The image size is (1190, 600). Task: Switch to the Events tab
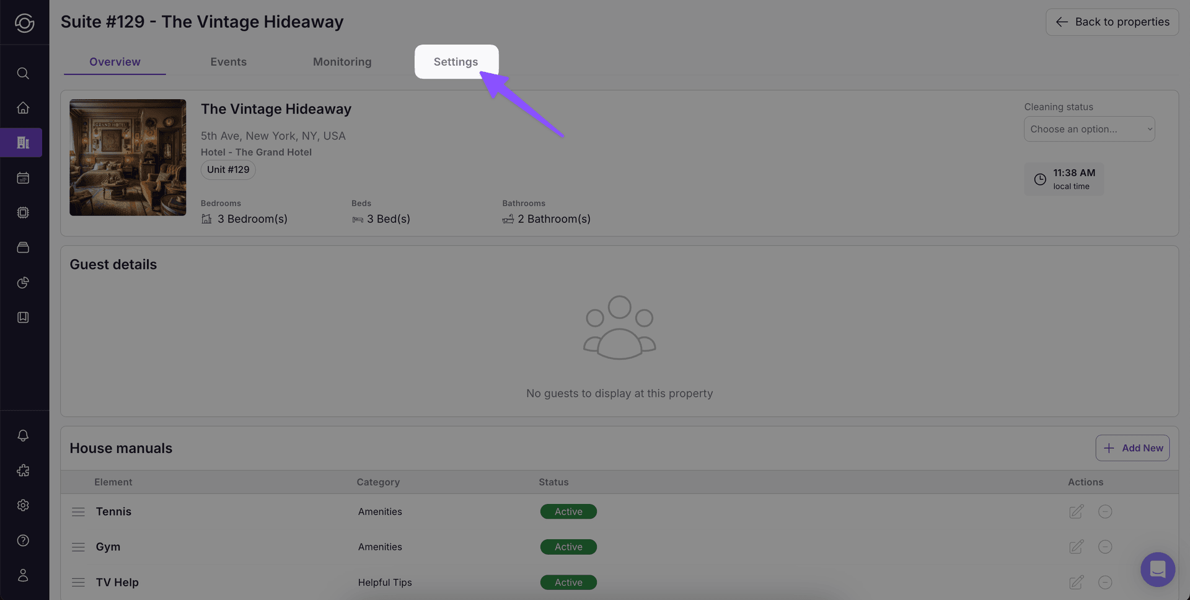[228, 61]
